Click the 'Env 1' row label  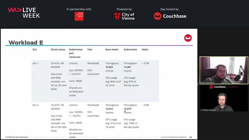(x=35, y=63)
